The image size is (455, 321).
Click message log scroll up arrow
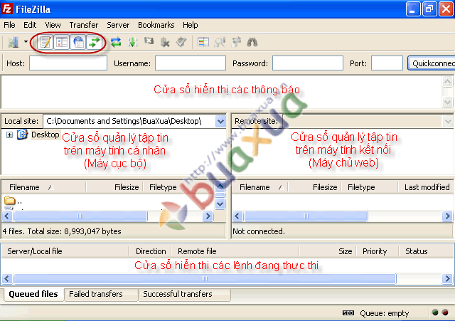[x=447, y=81]
